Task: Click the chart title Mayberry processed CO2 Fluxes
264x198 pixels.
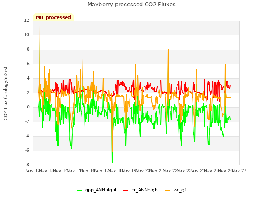Action: pos(132,5)
